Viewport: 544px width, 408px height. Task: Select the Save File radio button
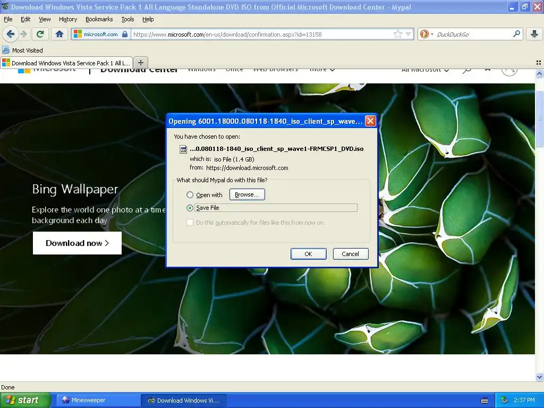click(x=190, y=208)
